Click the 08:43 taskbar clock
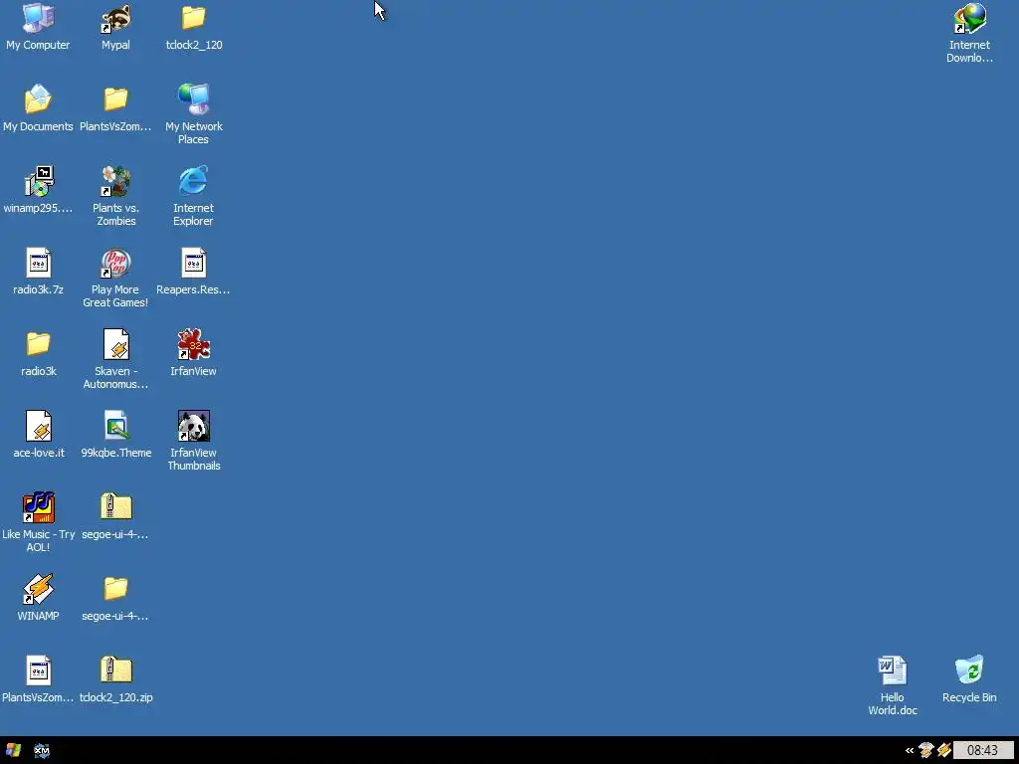The image size is (1019, 764). coord(982,750)
